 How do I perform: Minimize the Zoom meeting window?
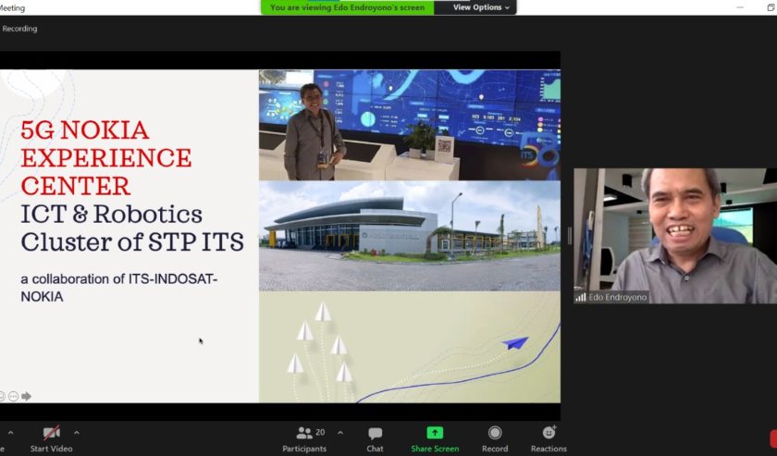point(740,7)
